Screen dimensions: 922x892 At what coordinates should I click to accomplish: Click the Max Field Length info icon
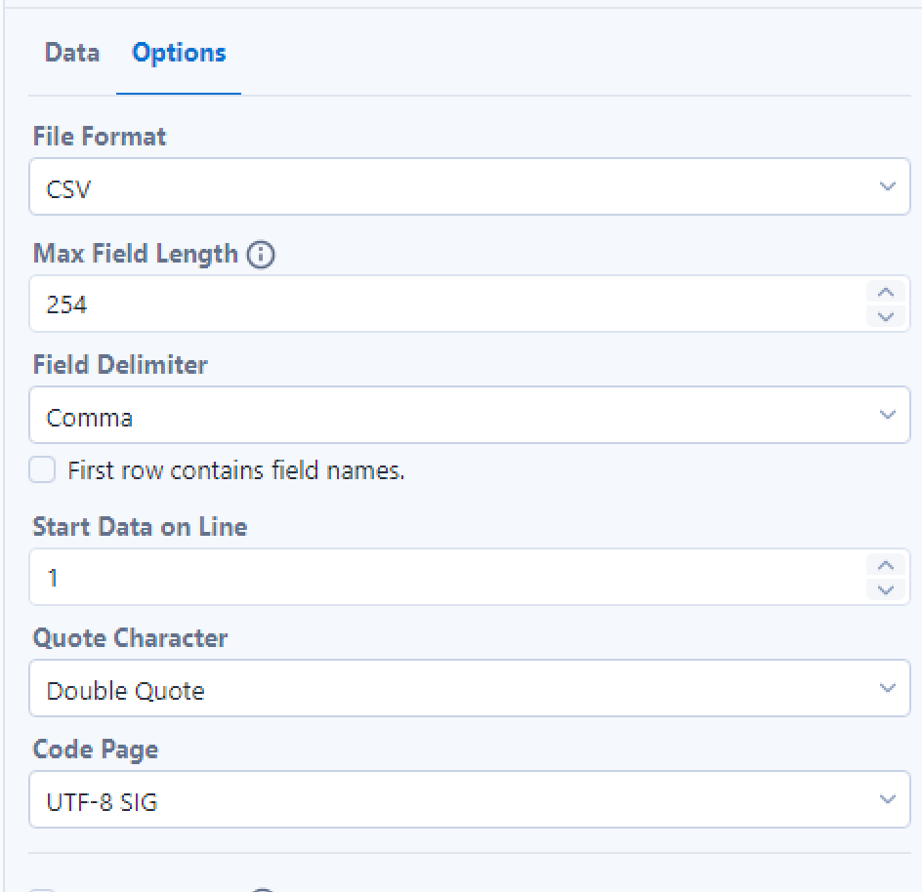(x=261, y=256)
